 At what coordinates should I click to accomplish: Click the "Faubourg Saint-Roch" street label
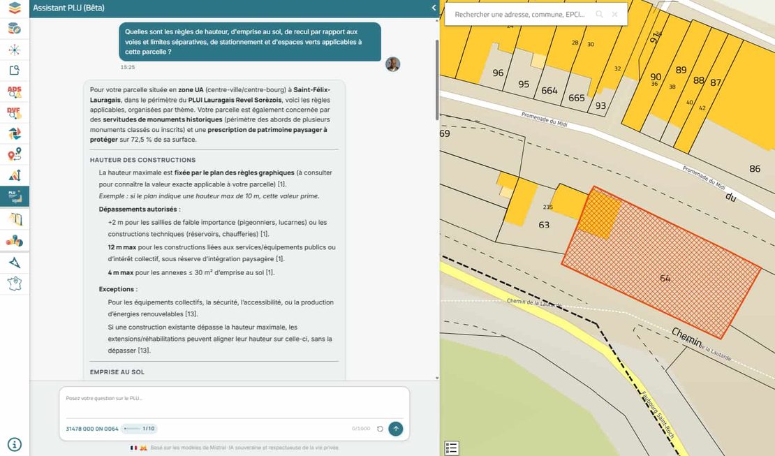pyautogui.click(x=658, y=415)
